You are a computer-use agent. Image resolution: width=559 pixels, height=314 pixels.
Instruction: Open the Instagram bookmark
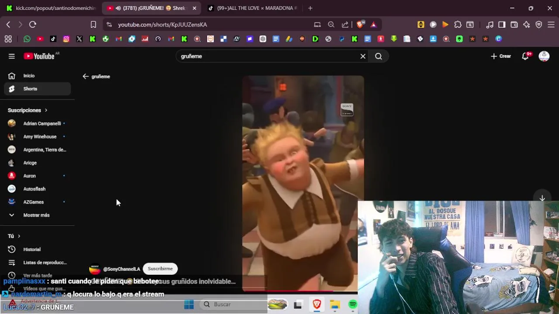[66, 39]
